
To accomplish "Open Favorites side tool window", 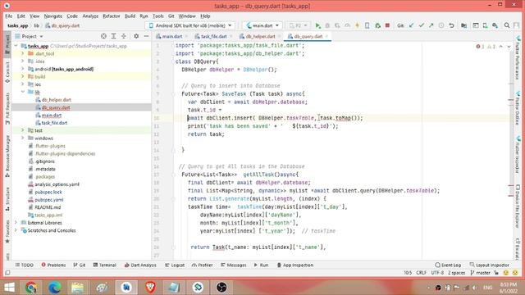I will pyautogui.click(x=7, y=231).
